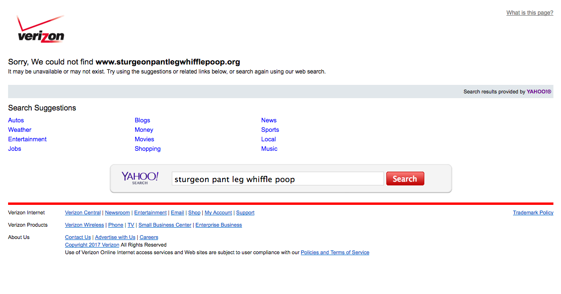The width and height of the screenshot is (561, 294).
Task: Open the Phone products link
Action: point(115,225)
